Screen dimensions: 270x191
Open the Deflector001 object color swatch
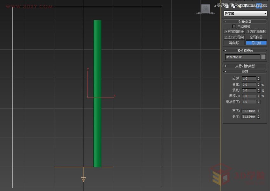pyautogui.click(x=264, y=57)
